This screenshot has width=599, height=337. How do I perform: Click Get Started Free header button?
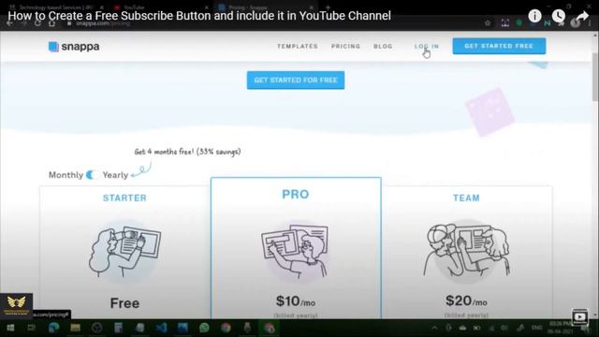(499, 46)
